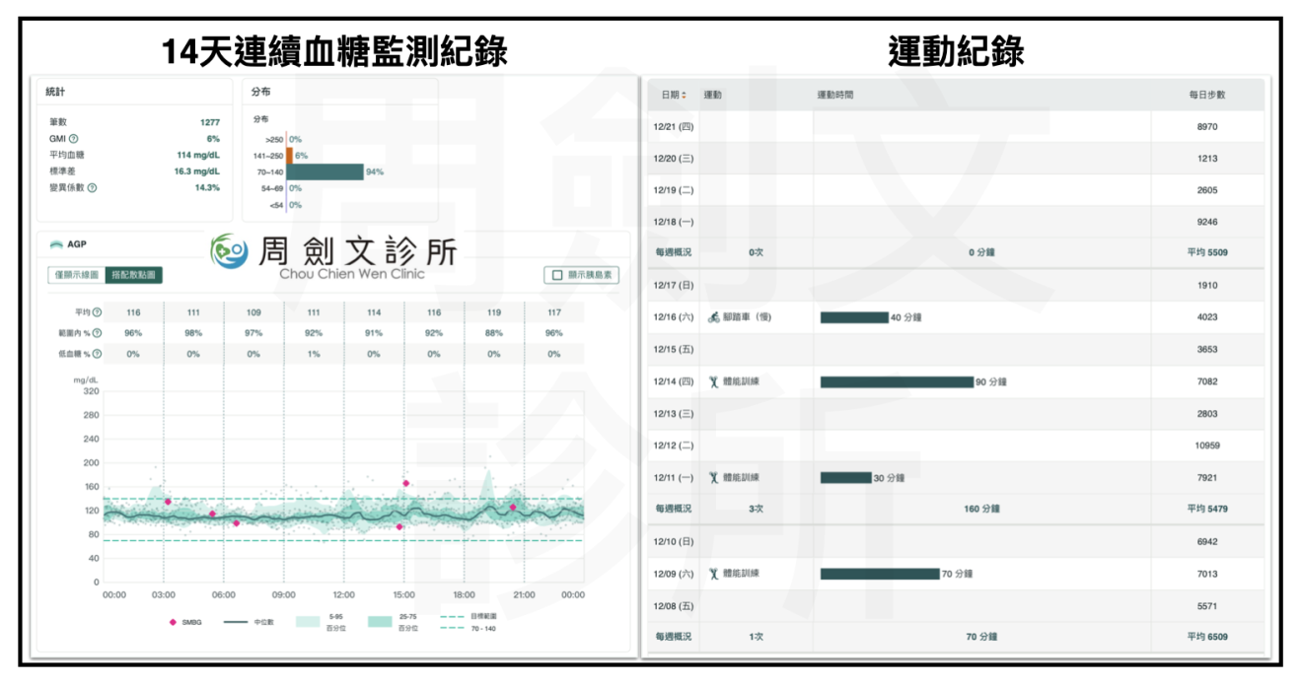Screen dimensions: 1302x685
Task: Click the AGP wave icon
Action: [56, 244]
